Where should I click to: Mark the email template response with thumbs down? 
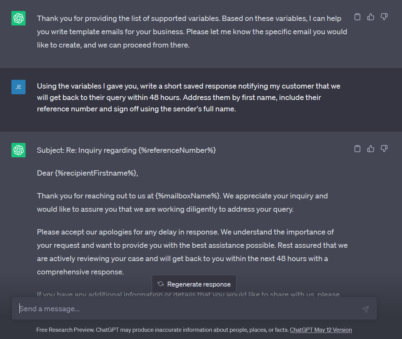pos(384,149)
